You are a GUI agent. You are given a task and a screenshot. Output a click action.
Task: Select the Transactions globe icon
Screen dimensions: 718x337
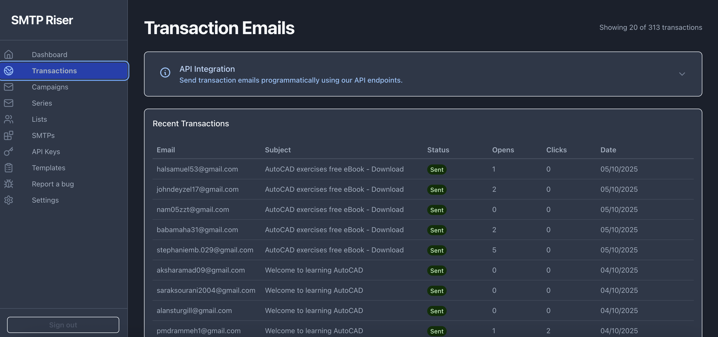click(9, 71)
